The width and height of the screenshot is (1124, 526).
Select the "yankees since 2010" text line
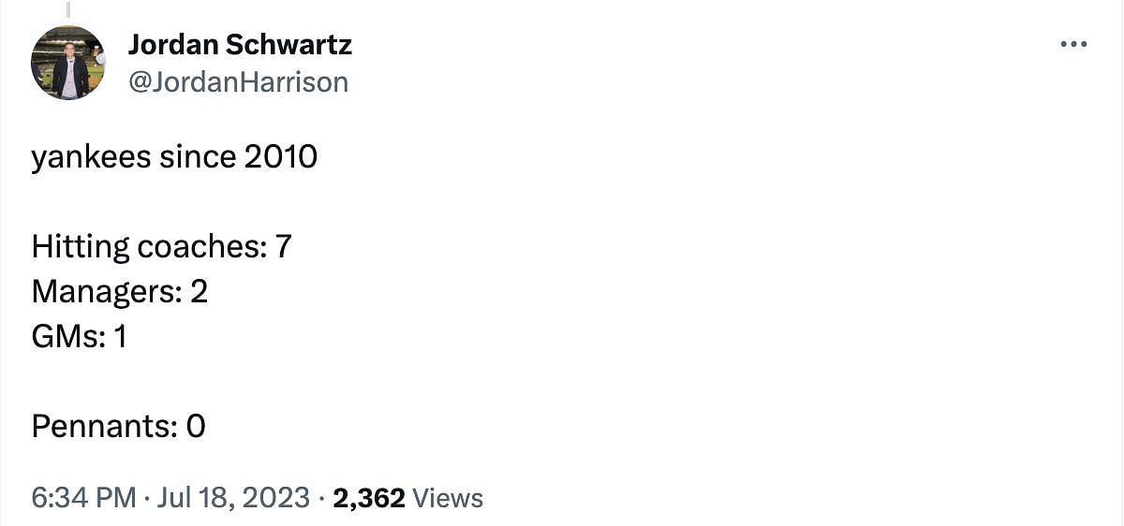tap(175, 156)
